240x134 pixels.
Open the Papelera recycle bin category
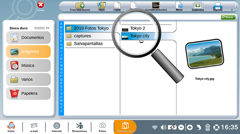[x=28, y=93]
